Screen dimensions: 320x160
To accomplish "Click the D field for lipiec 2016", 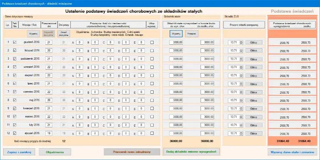I will [126, 84].
